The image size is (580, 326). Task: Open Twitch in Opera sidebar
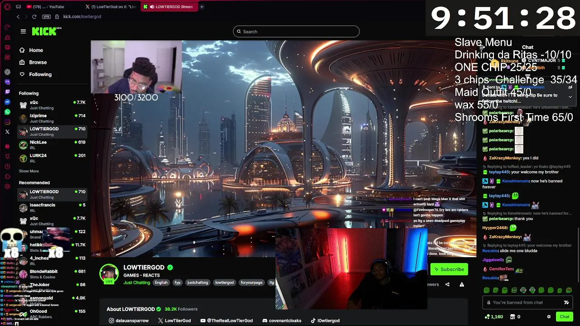7,92
